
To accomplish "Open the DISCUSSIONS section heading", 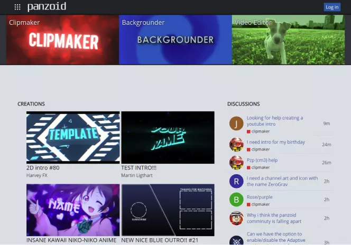I will click(244, 104).
